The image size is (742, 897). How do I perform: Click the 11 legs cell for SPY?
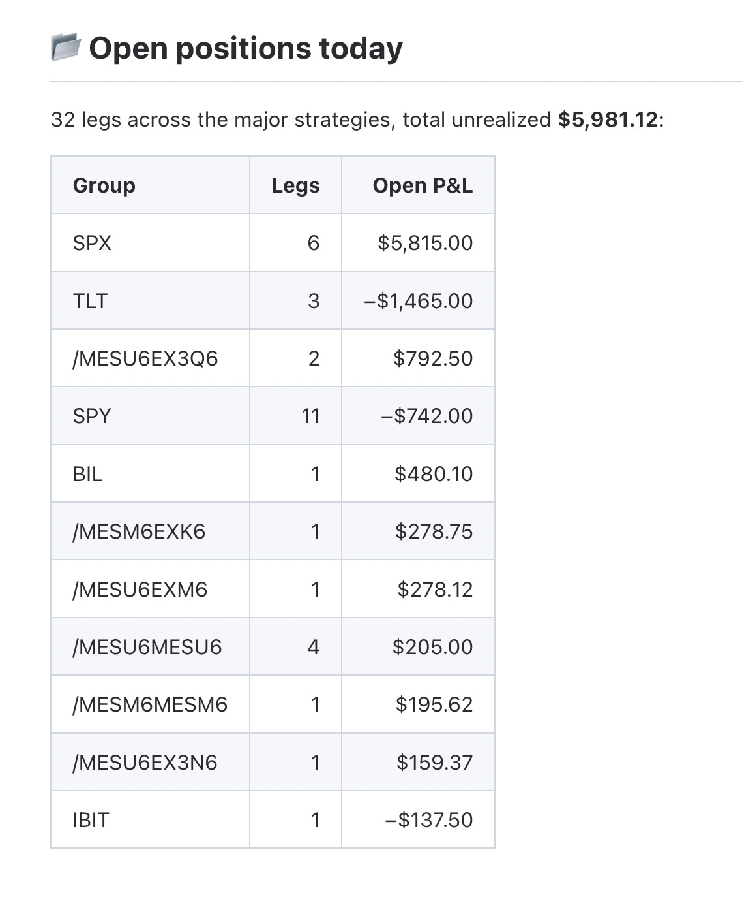coord(295,416)
